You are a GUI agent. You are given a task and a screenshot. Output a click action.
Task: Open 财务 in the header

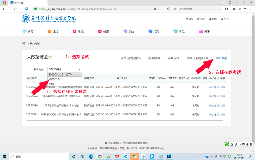[201, 19]
